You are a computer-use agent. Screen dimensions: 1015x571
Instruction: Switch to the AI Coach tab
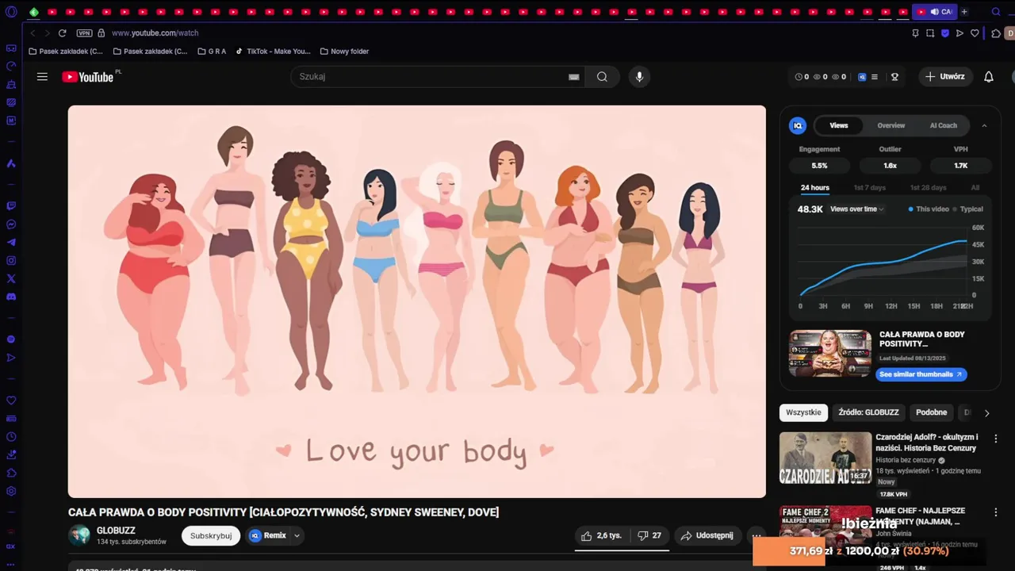944,125
